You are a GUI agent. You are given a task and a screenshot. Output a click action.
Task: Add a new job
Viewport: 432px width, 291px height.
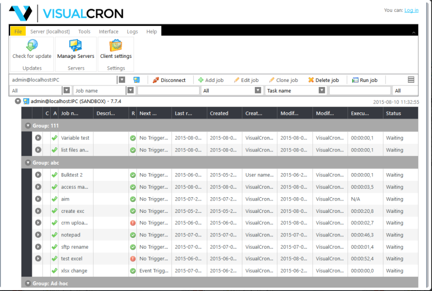[211, 80]
